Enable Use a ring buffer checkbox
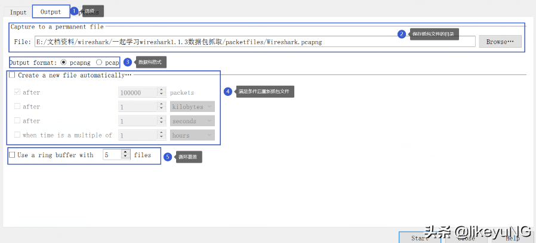 [13, 155]
